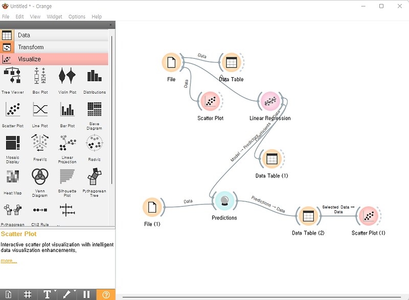
Task: Click the Data Table (2) node
Action: pyautogui.click(x=308, y=216)
